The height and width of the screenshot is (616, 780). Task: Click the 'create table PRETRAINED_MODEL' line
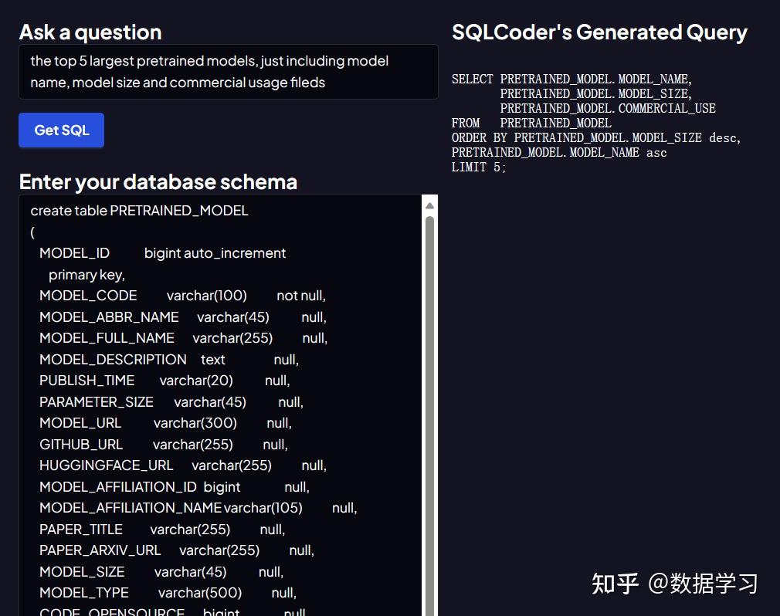[138, 210]
